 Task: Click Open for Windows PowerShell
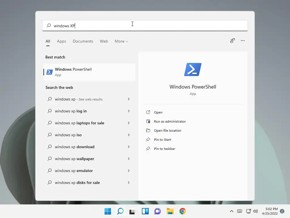tap(158, 112)
